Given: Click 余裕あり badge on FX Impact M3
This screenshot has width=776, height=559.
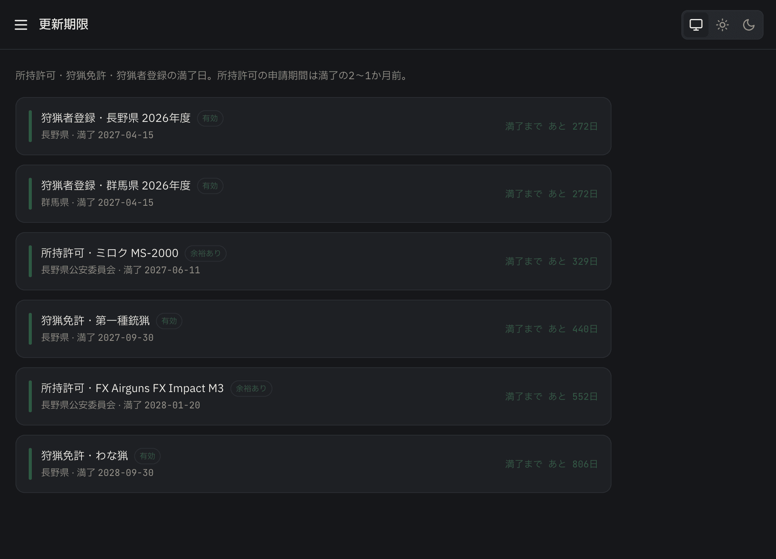Looking at the screenshot, I should pos(251,389).
